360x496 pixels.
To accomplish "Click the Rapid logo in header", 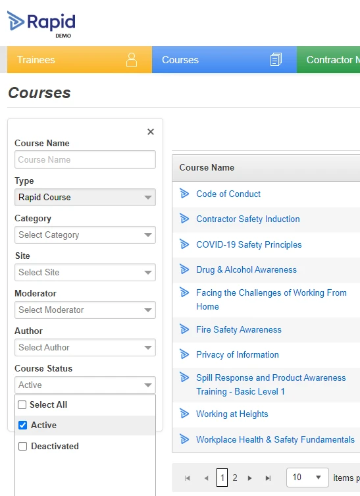I will (x=41, y=24).
